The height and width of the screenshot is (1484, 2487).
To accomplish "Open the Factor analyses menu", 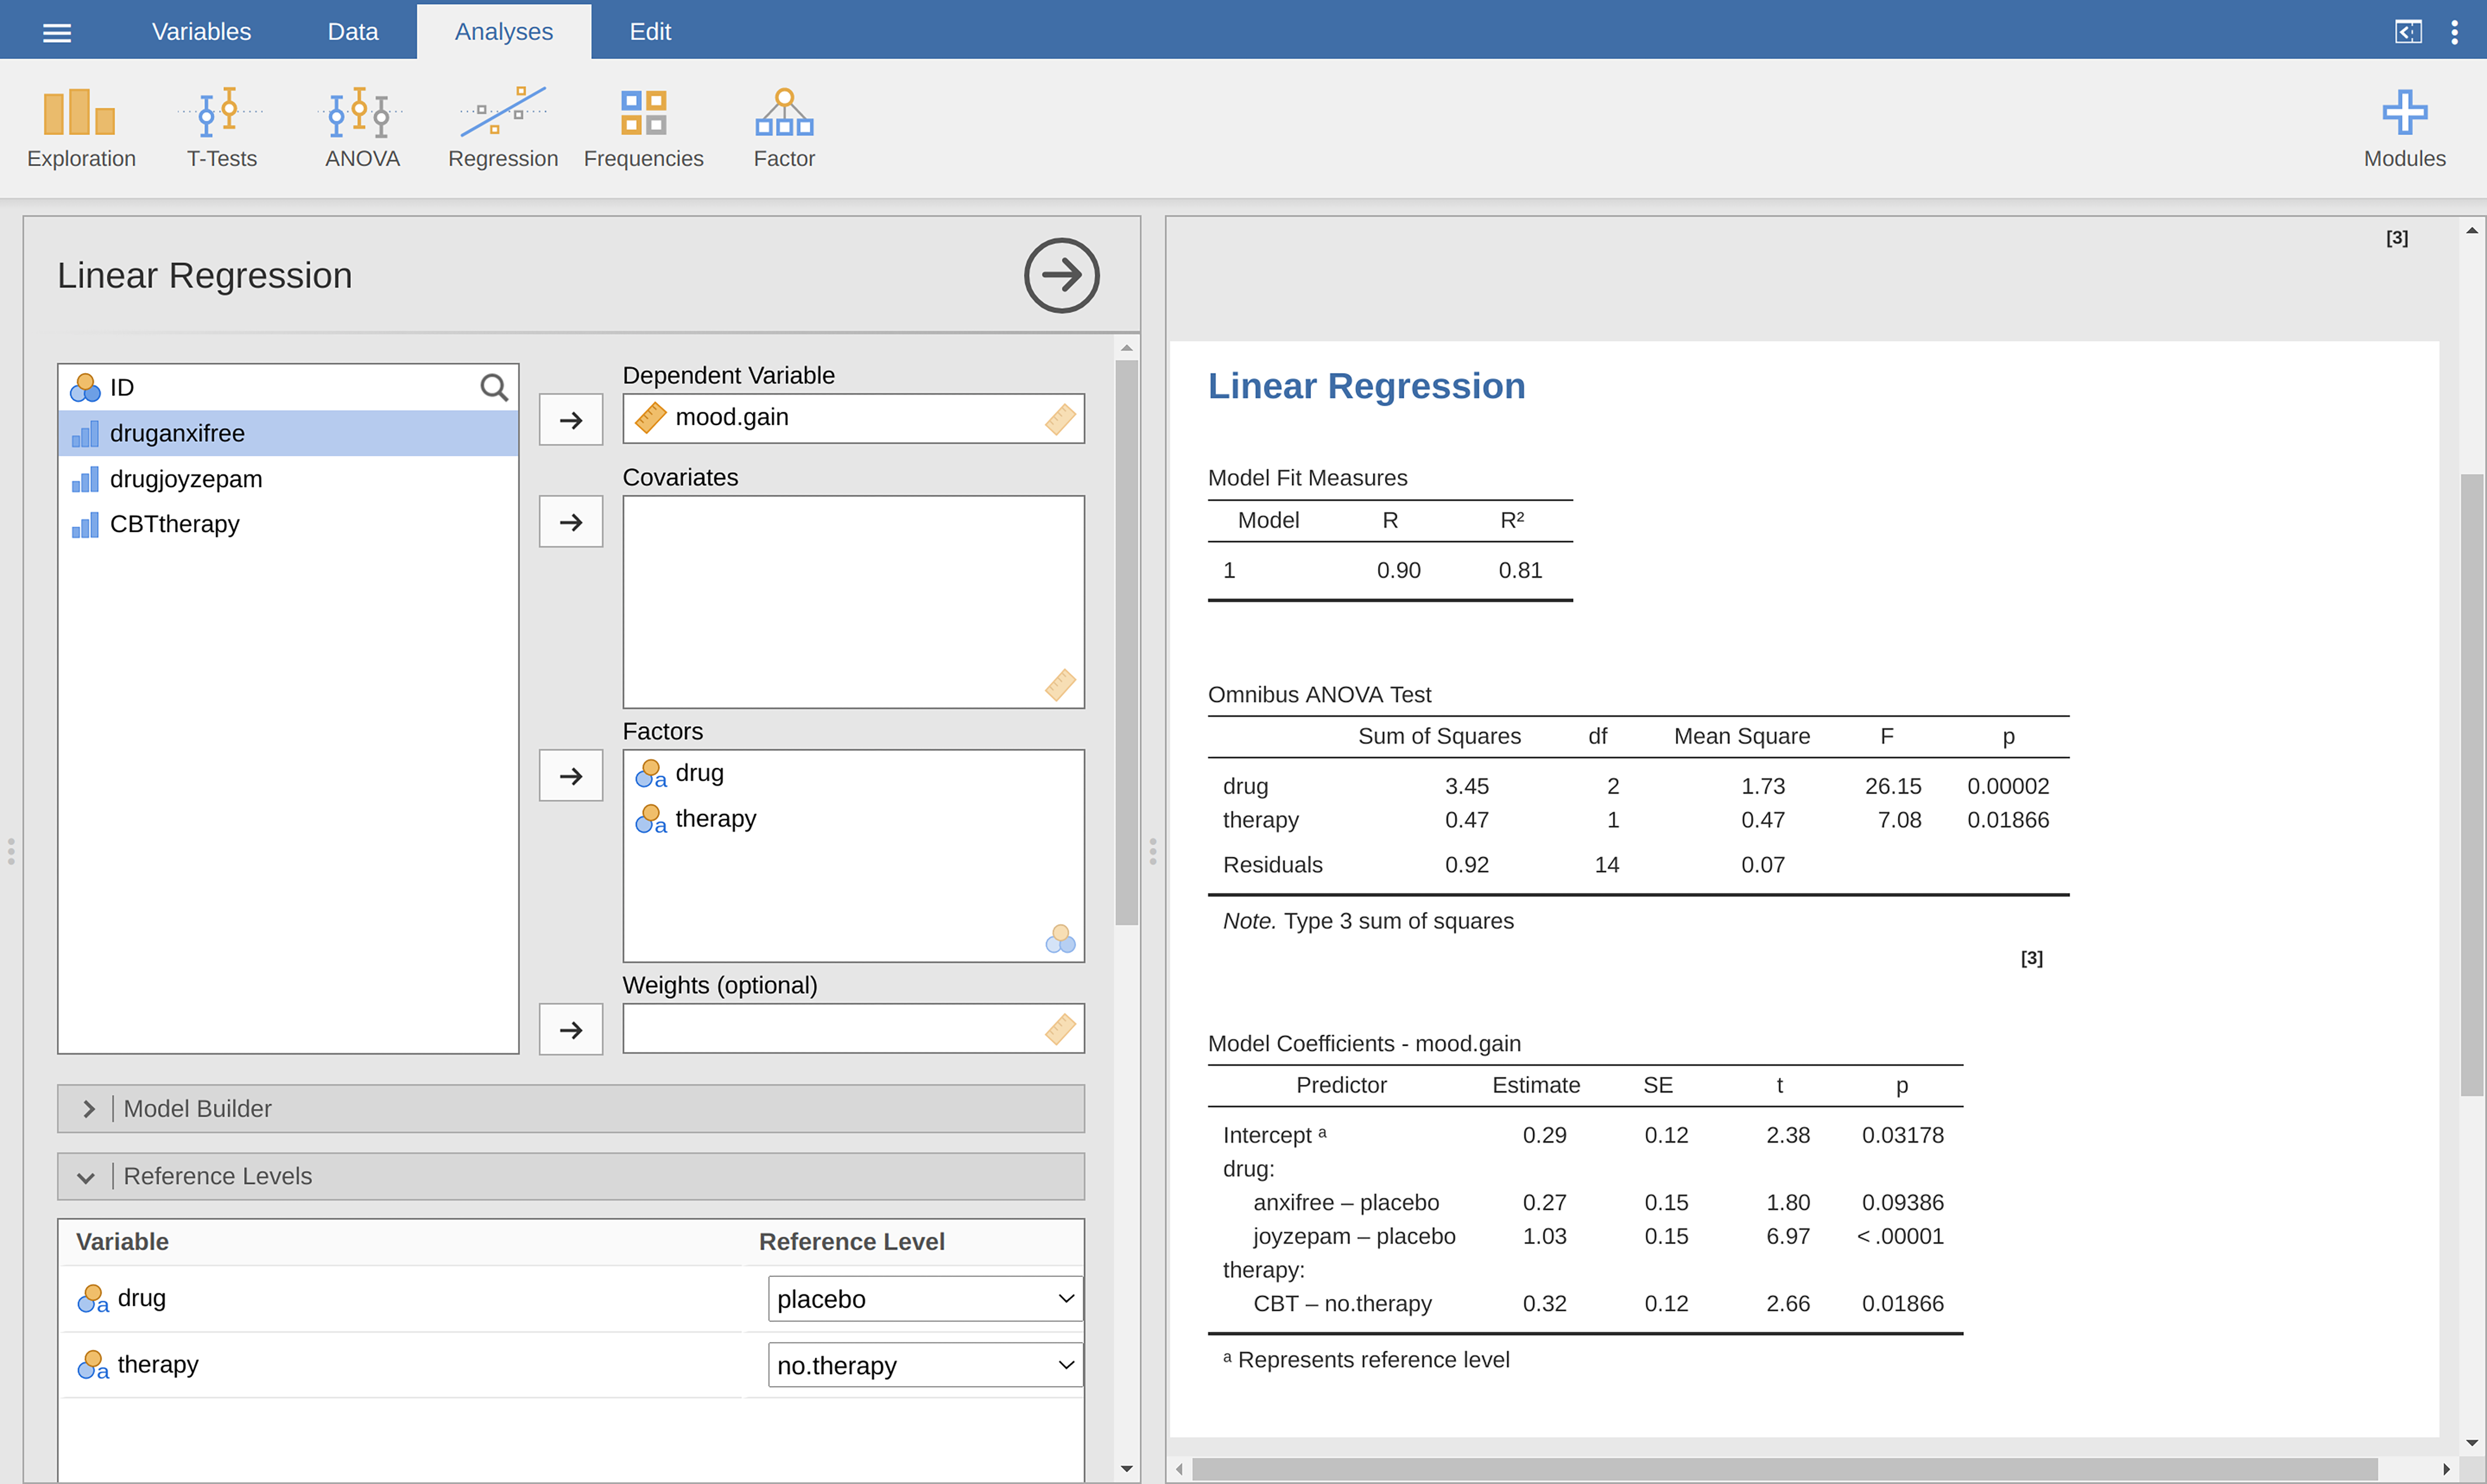I will pyautogui.click(x=784, y=128).
